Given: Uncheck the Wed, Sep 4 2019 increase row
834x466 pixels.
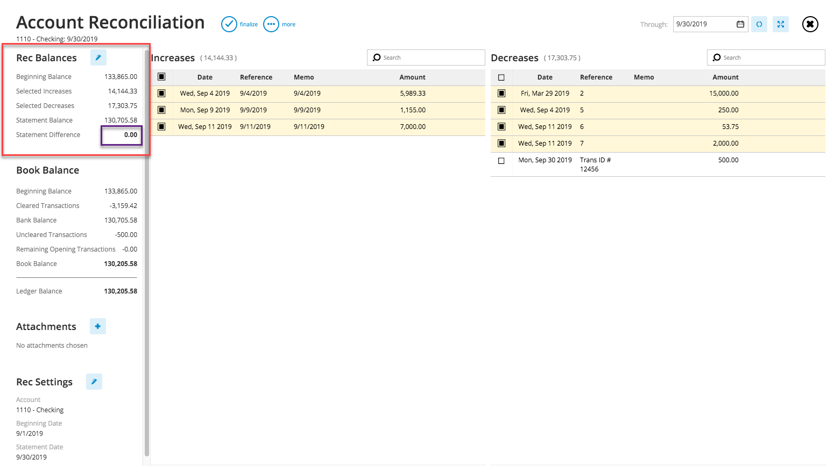Looking at the screenshot, I should [x=161, y=94].
